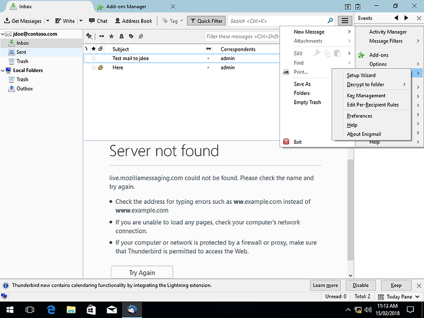This screenshot has width=424, height=318.
Task: Toggle the Quick Filter button
Action: pos(206,21)
